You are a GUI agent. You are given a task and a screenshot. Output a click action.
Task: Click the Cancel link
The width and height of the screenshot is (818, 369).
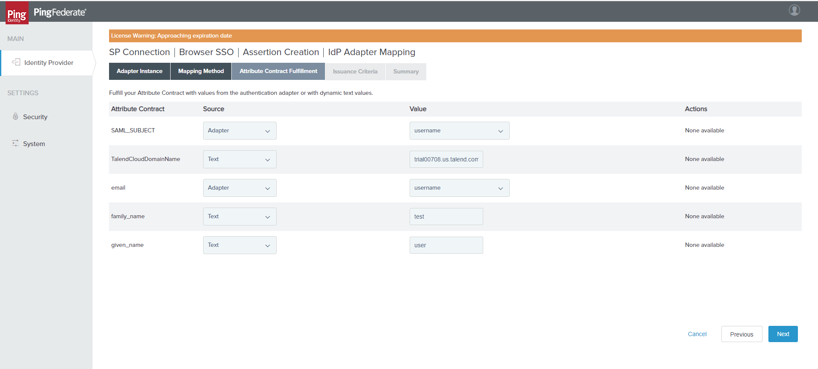[697, 334]
